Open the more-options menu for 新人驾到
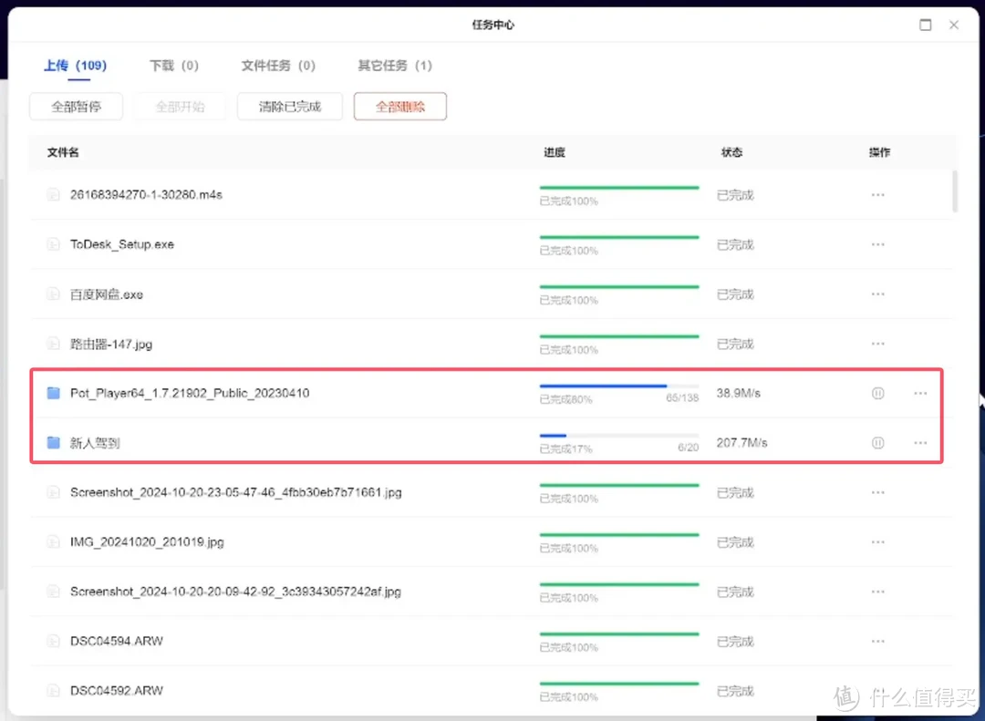 [919, 443]
